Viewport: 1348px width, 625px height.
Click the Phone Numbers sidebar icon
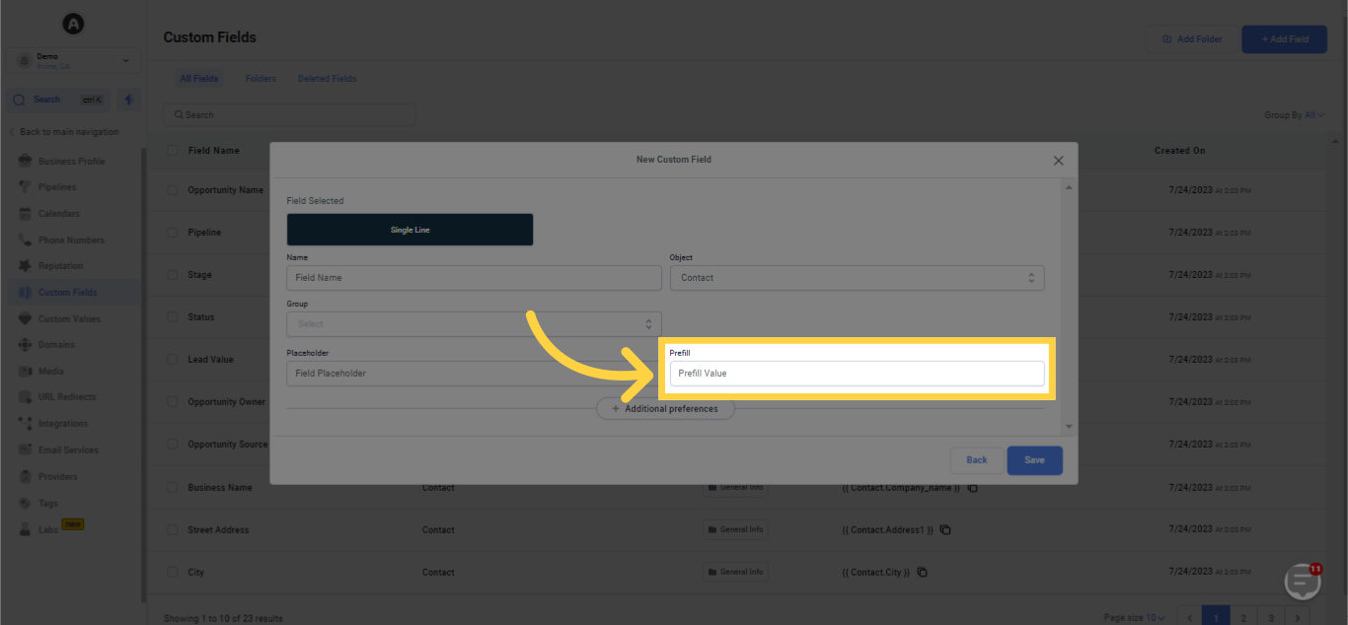pyautogui.click(x=26, y=241)
